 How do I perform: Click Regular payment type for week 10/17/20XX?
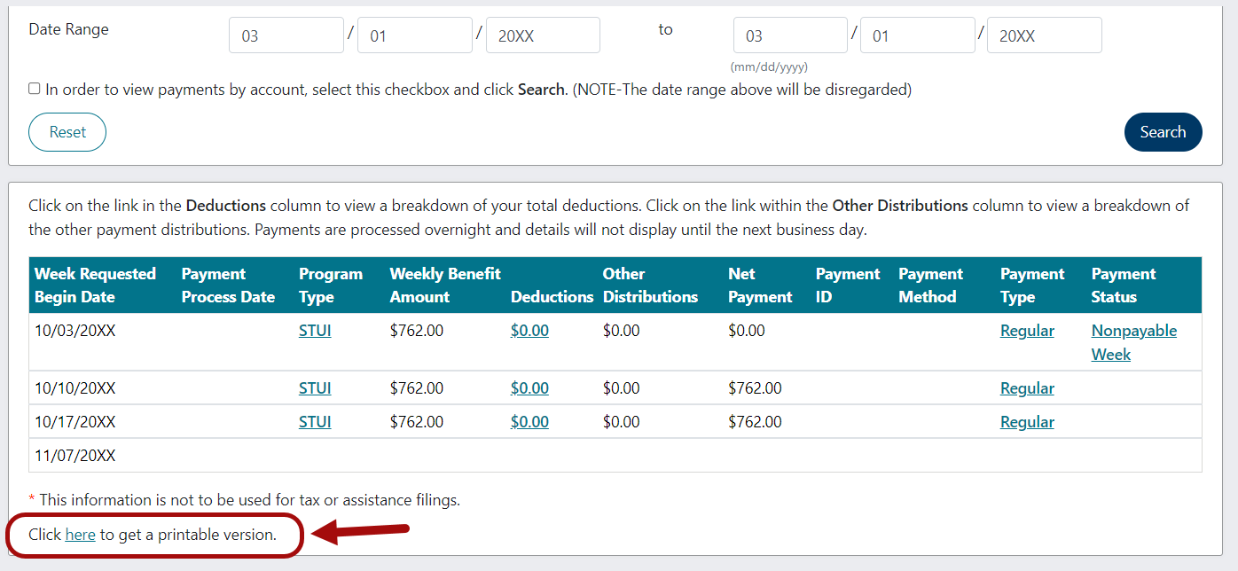[1027, 421]
